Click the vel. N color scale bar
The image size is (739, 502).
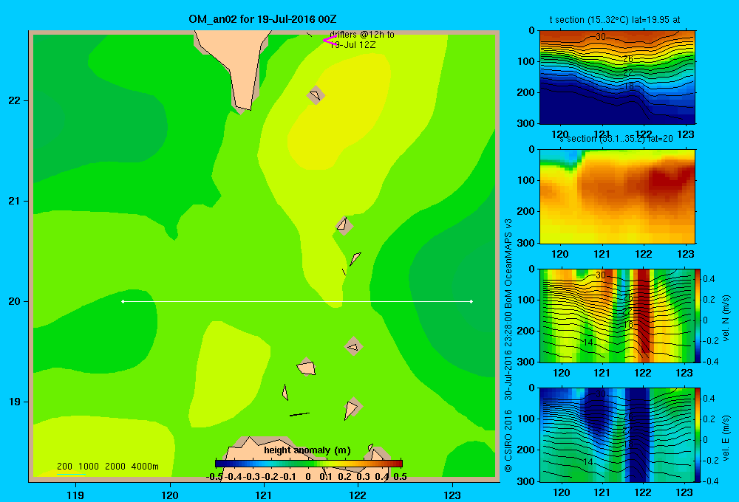(698, 315)
